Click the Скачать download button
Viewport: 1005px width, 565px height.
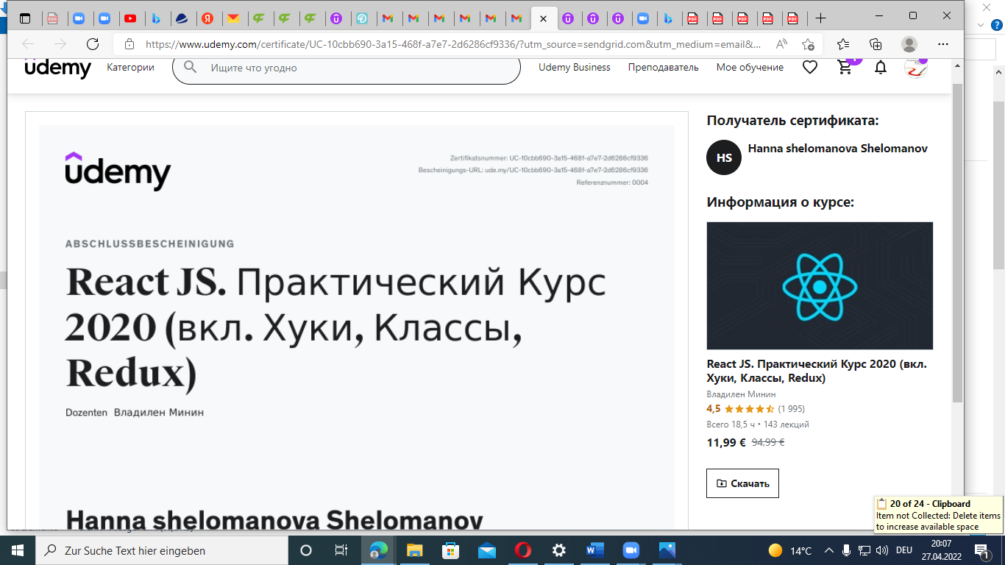(742, 483)
